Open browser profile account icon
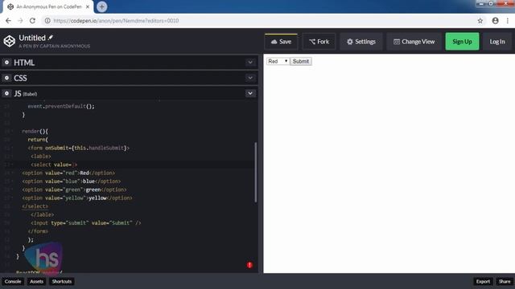The width and height of the screenshot is (515, 289). click(x=496, y=21)
